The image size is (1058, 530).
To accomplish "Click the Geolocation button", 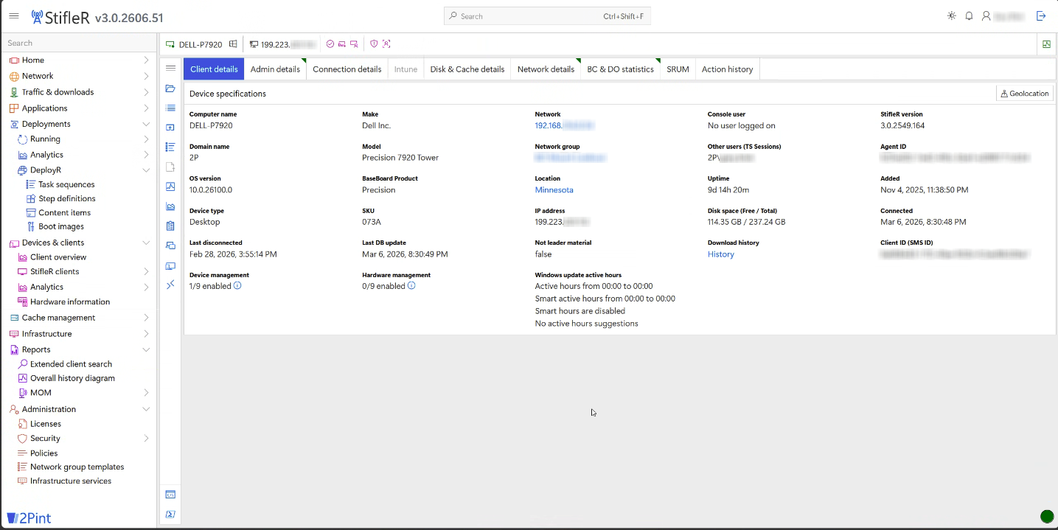I will (x=1024, y=94).
